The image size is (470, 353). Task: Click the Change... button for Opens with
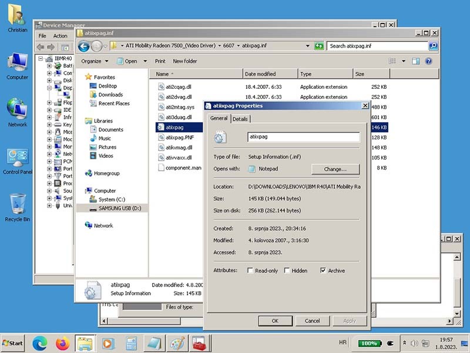click(335, 169)
